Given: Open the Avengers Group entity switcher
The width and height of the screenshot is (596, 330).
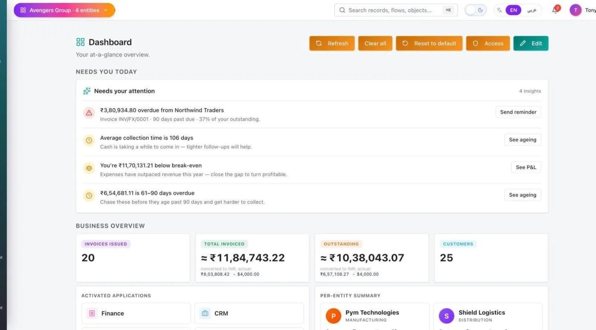Looking at the screenshot, I should point(64,10).
